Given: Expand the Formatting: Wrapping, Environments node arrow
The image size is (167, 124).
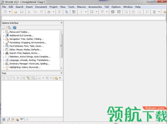Looking at the screenshot, I should tap(4, 43).
